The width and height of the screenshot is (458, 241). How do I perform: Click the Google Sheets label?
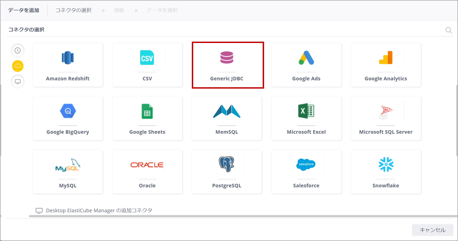tap(147, 132)
